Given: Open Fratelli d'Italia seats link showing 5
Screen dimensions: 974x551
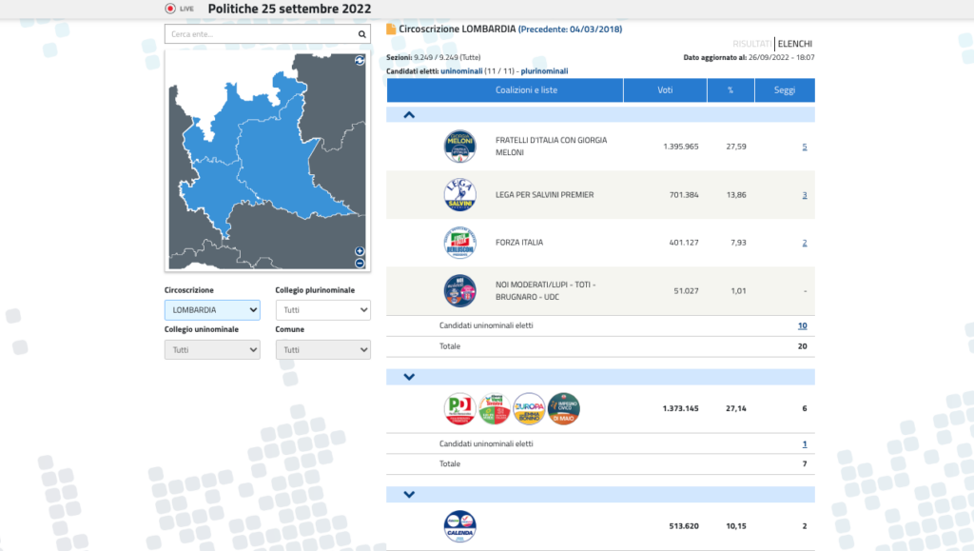Looking at the screenshot, I should coord(805,147).
